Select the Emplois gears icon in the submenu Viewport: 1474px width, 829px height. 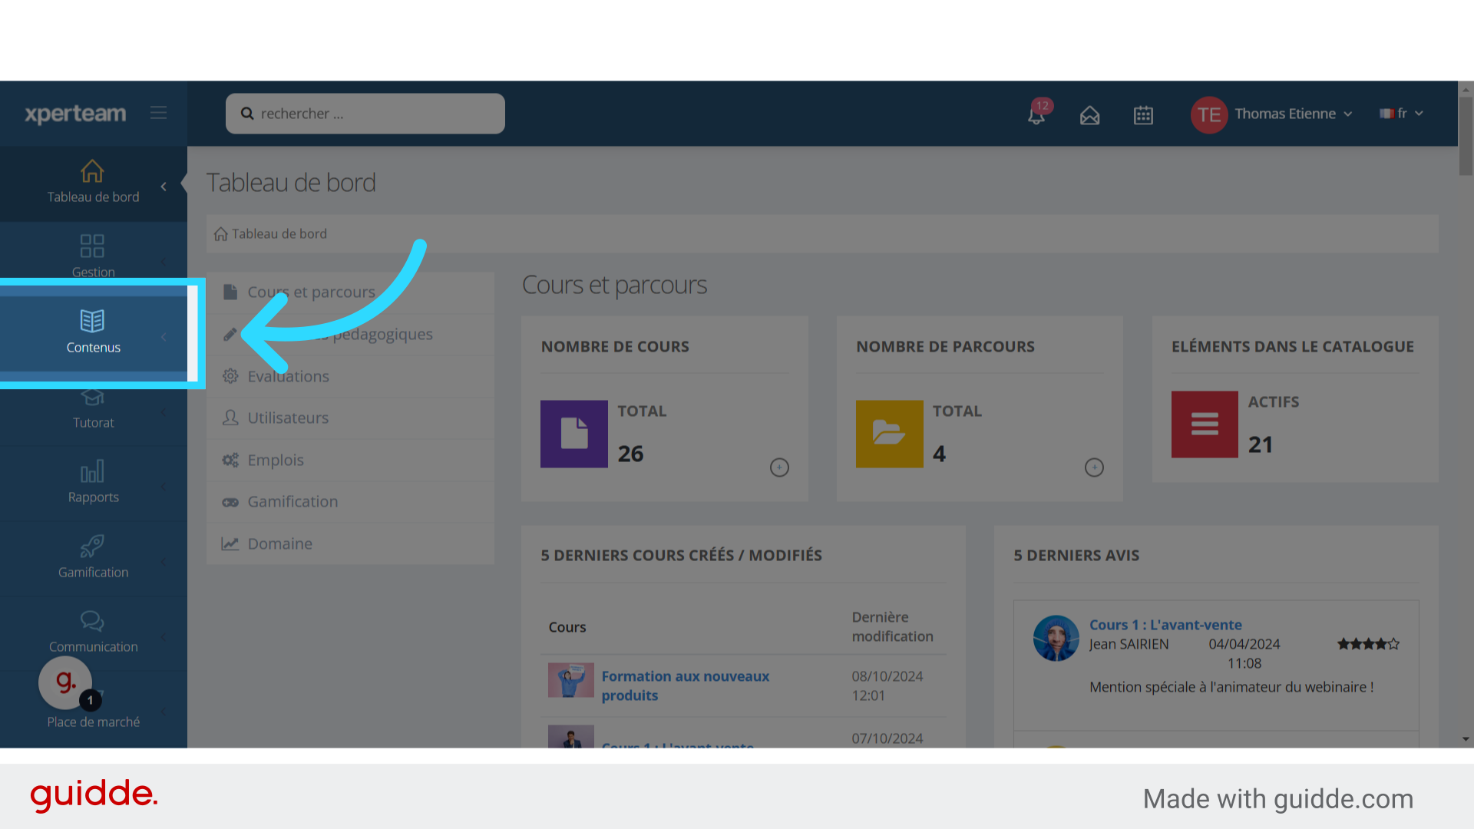click(230, 460)
